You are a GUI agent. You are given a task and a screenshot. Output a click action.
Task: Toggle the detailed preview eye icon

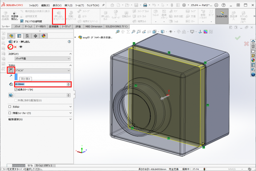(x=21, y=47)
